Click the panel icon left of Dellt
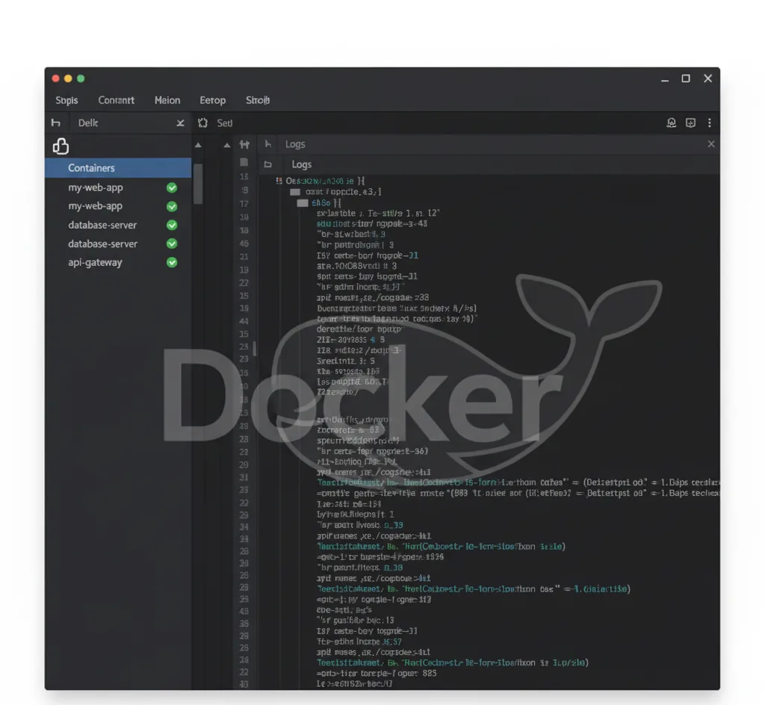 56,123
